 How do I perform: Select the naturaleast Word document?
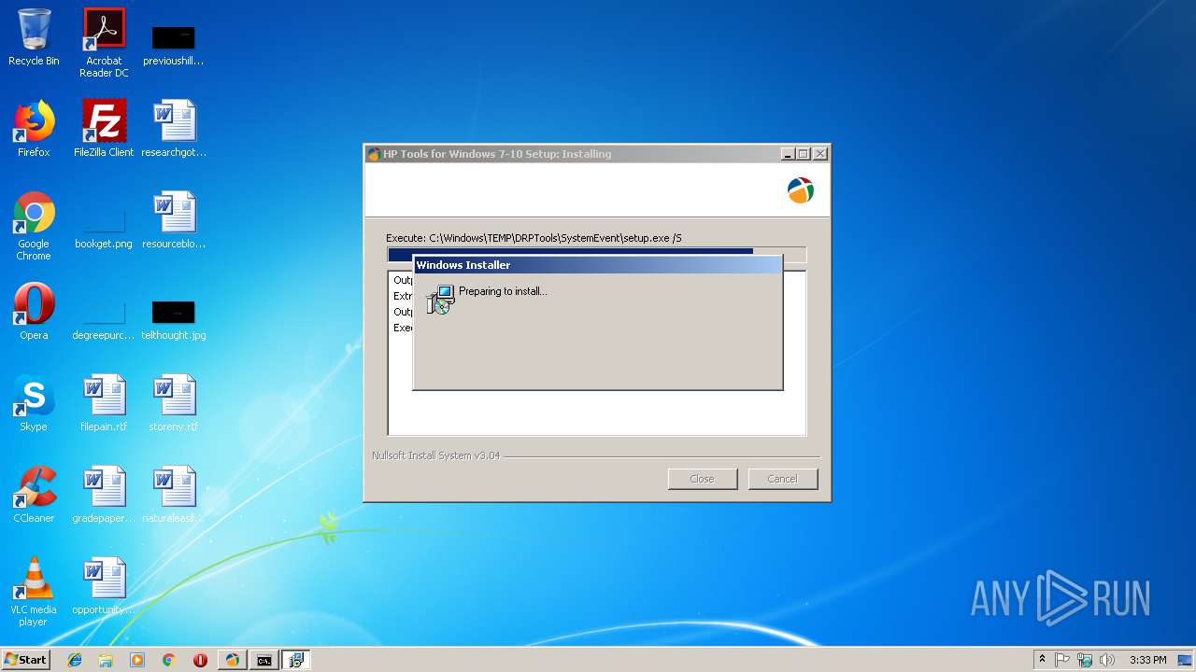point(174,495)
